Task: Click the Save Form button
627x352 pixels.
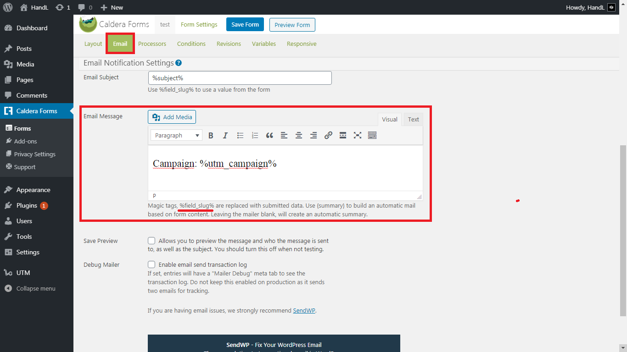Action: click(245, 25)
